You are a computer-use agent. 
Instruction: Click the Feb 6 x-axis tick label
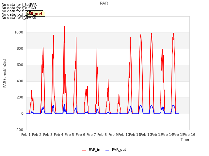pos(80,135)
